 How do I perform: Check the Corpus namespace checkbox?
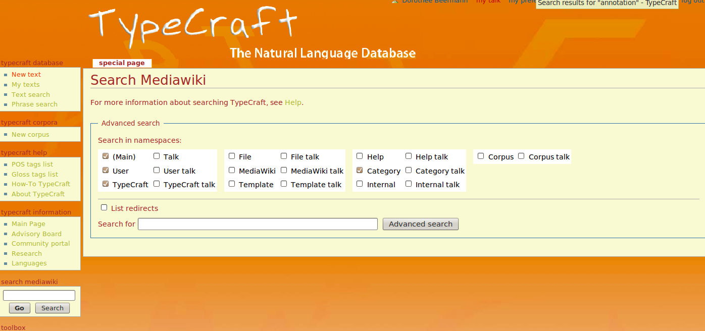(481, 156)
